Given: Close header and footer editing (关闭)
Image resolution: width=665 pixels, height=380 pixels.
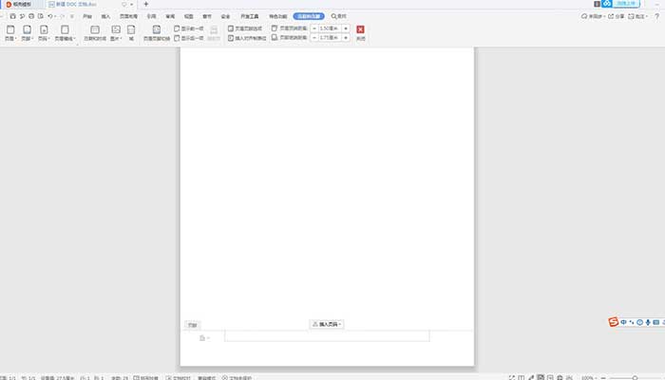Looking at the screenshot, I should (x=360, y=31).
